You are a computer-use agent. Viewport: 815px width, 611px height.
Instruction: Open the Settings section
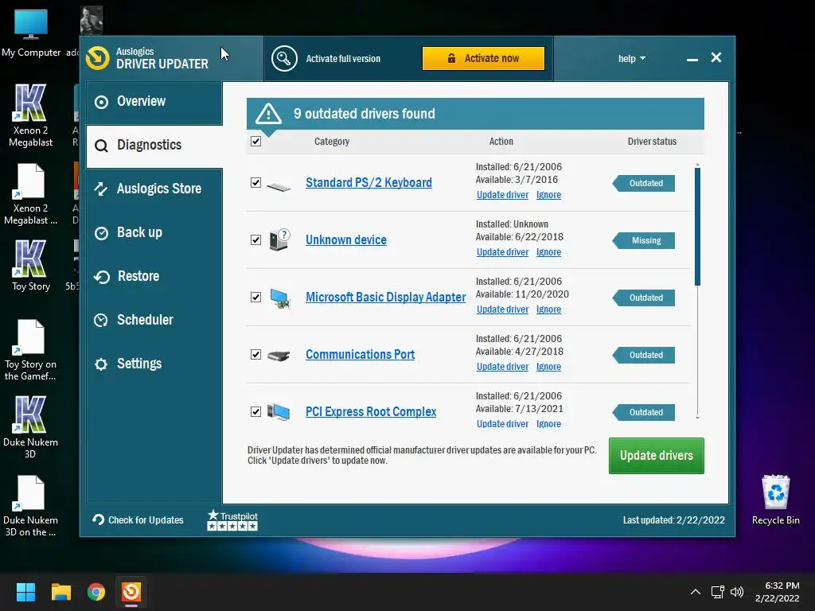pyautogui.click(x=154, y=363)
